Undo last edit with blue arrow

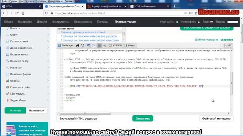tap(88, 45)
